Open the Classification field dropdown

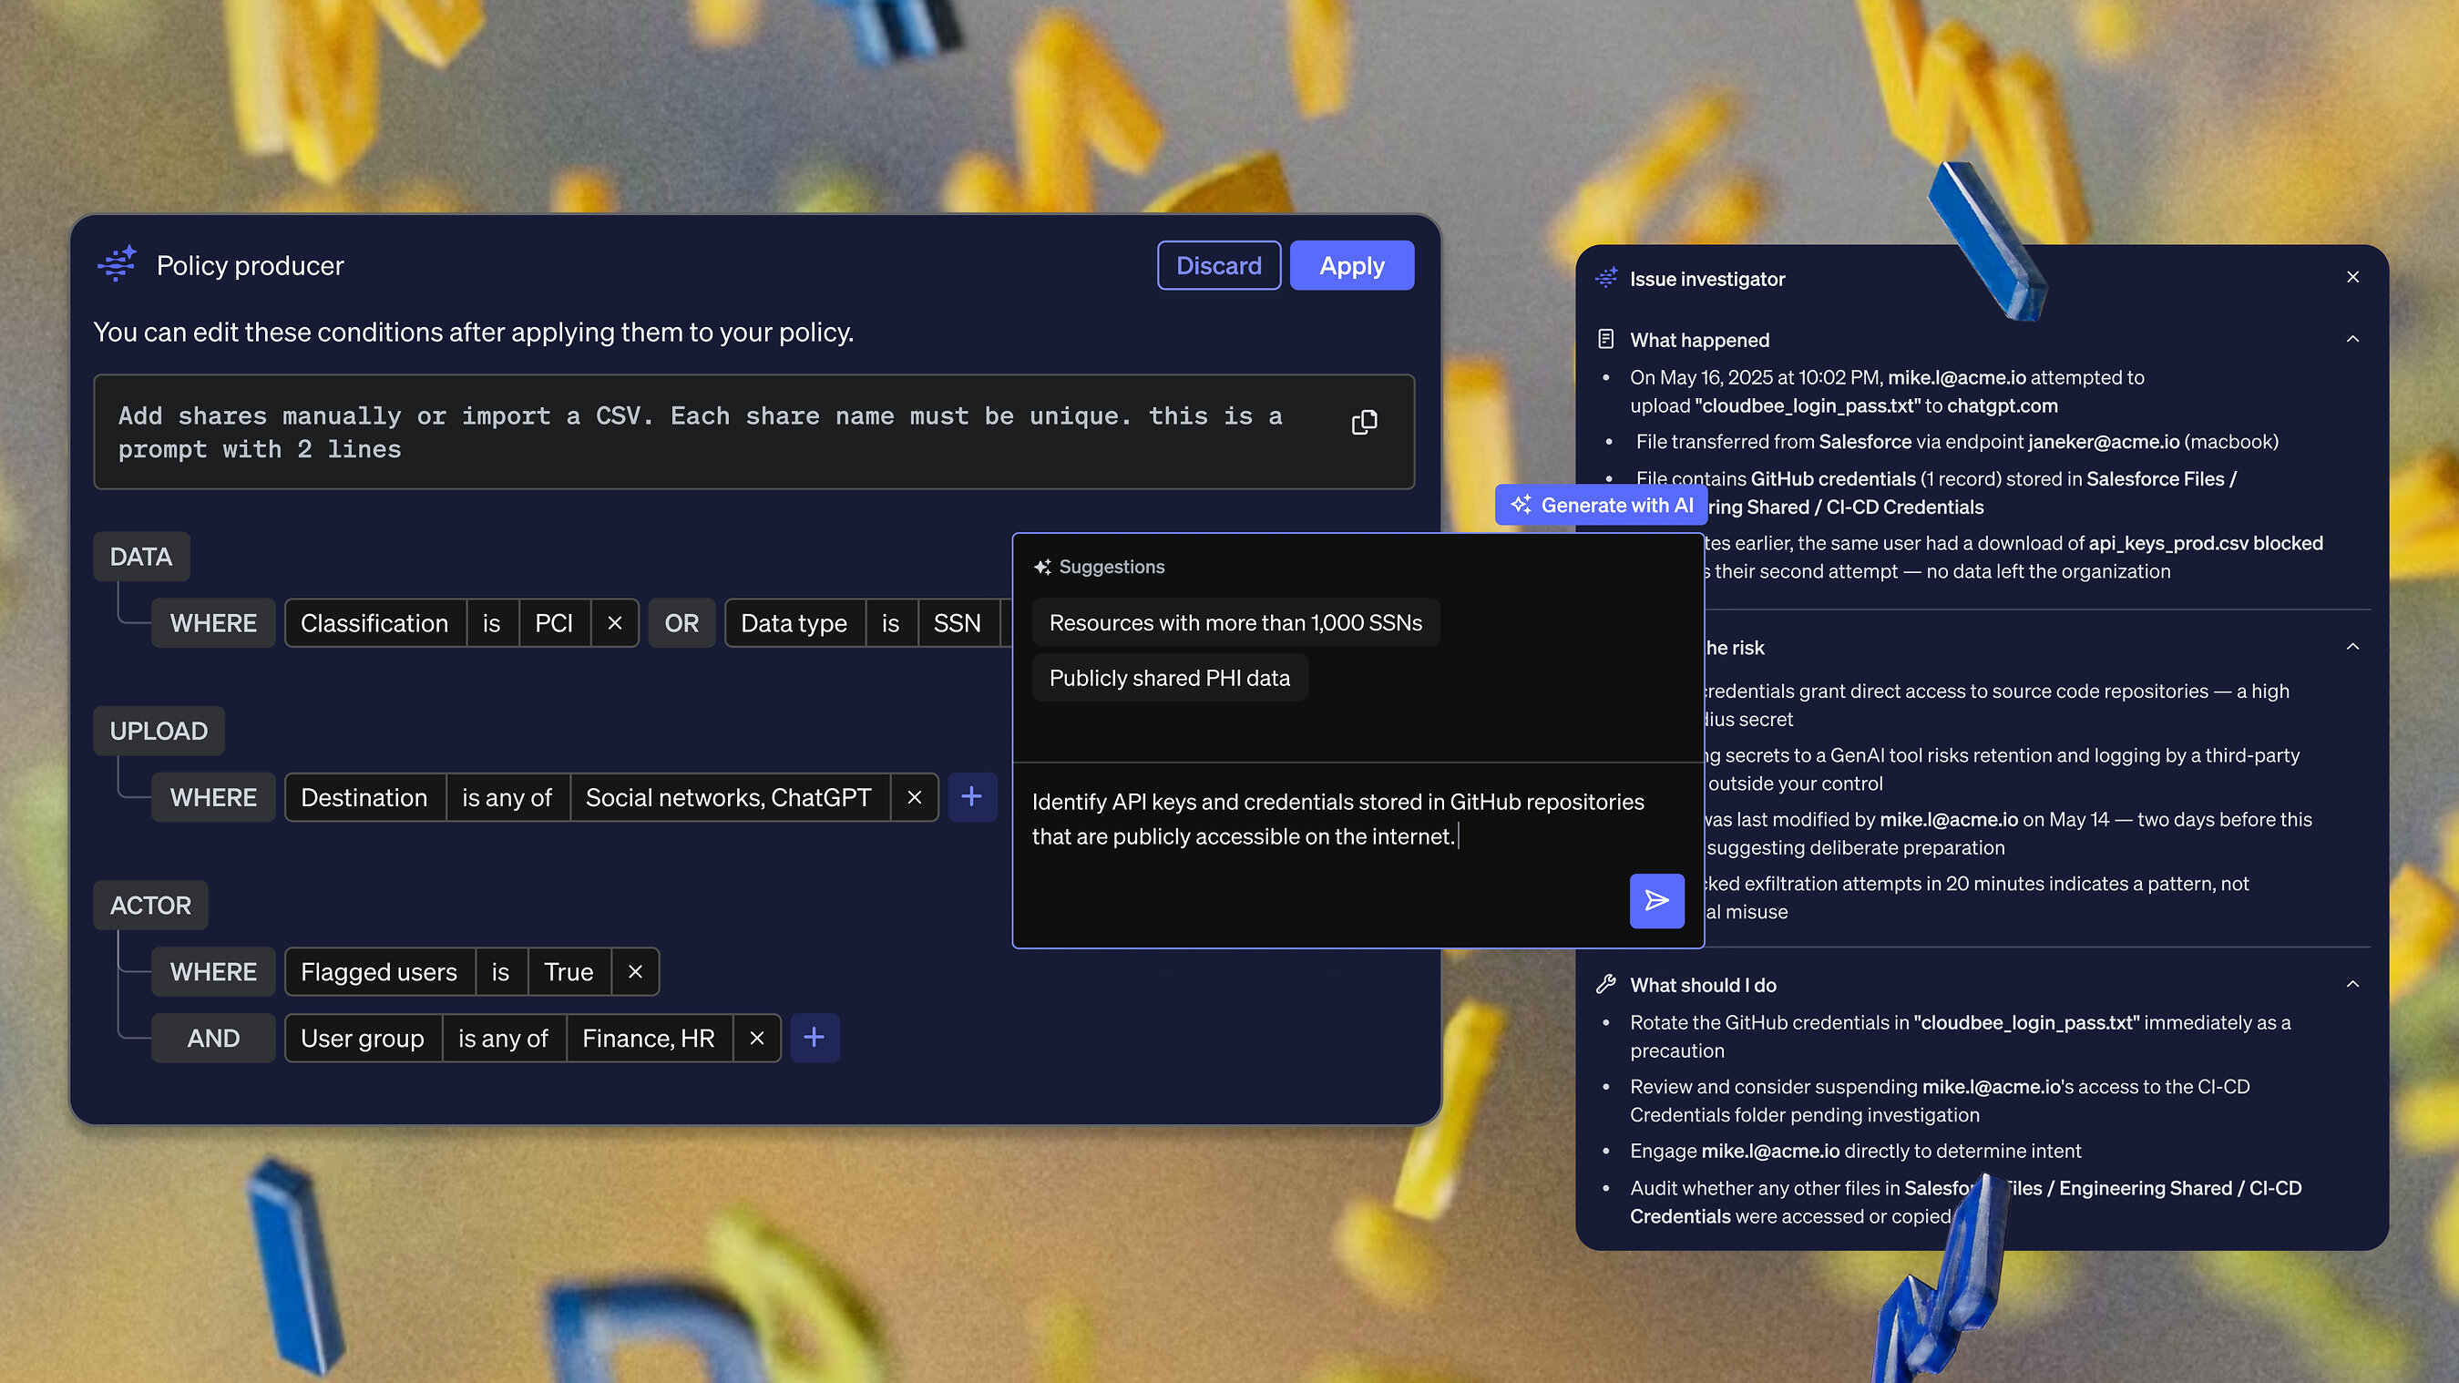coord(374,623)
